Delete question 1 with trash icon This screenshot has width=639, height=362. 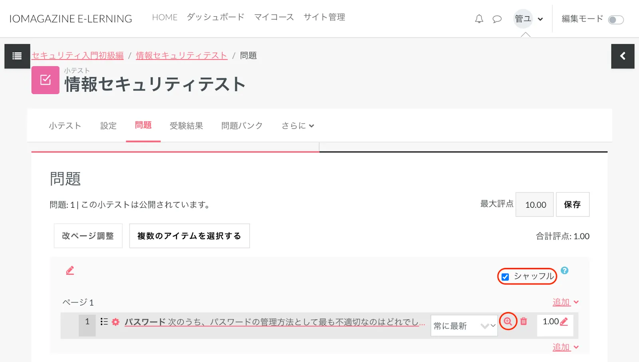click(x=524, y=321)
